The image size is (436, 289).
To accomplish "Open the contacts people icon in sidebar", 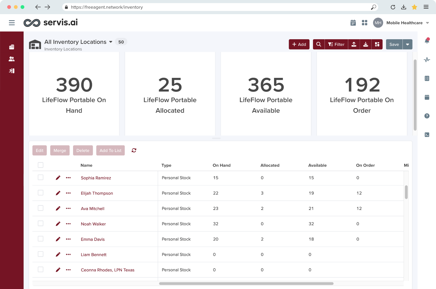I will [x=12, y=59].
